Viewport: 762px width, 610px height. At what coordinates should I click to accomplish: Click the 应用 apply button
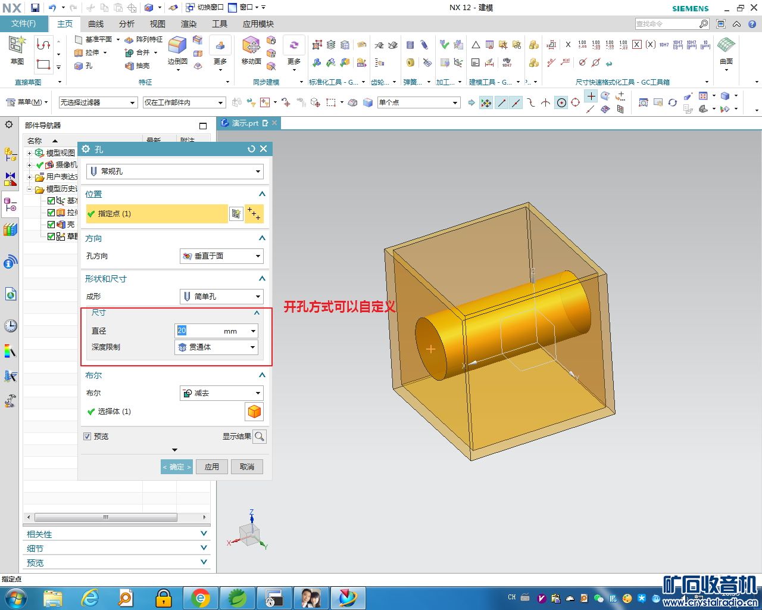pos(212,467)
